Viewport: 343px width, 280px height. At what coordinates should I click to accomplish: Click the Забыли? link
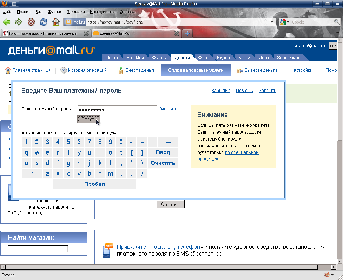(221, 91)
